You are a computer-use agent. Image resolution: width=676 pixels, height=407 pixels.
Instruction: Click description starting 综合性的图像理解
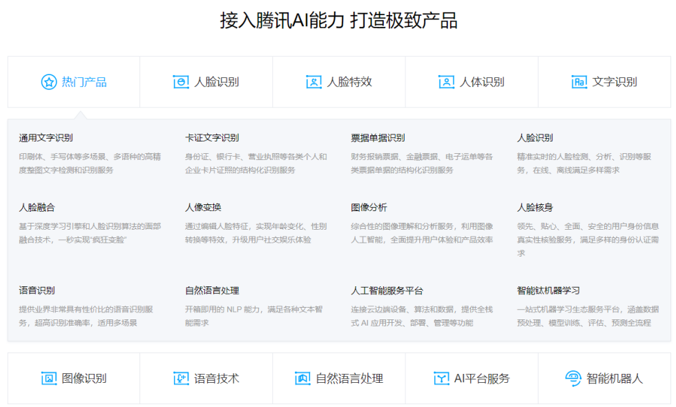pyautogui.click(x=422, y=233)
